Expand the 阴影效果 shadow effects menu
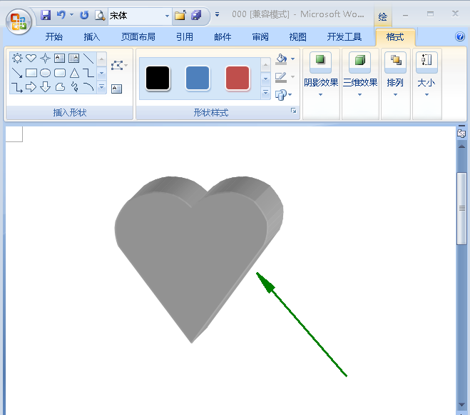 [x=321, y=83]
